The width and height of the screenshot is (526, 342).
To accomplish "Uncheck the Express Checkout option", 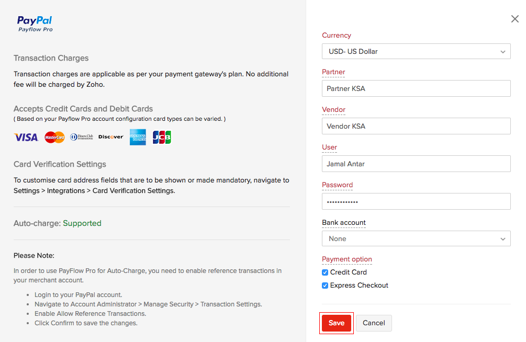I will 325,286.
